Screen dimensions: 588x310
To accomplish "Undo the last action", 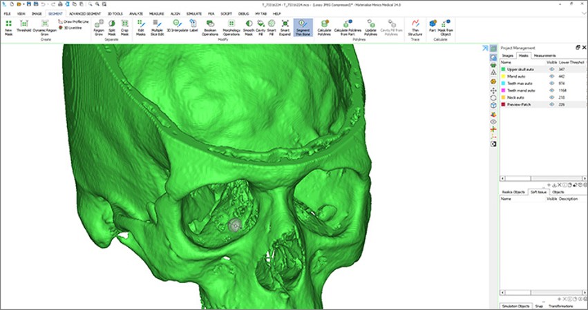I will click(x=43, y=4).
